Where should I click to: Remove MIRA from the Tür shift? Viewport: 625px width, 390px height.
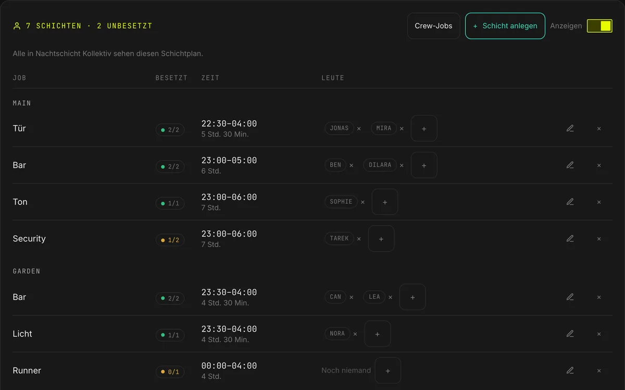click(402, 128)
